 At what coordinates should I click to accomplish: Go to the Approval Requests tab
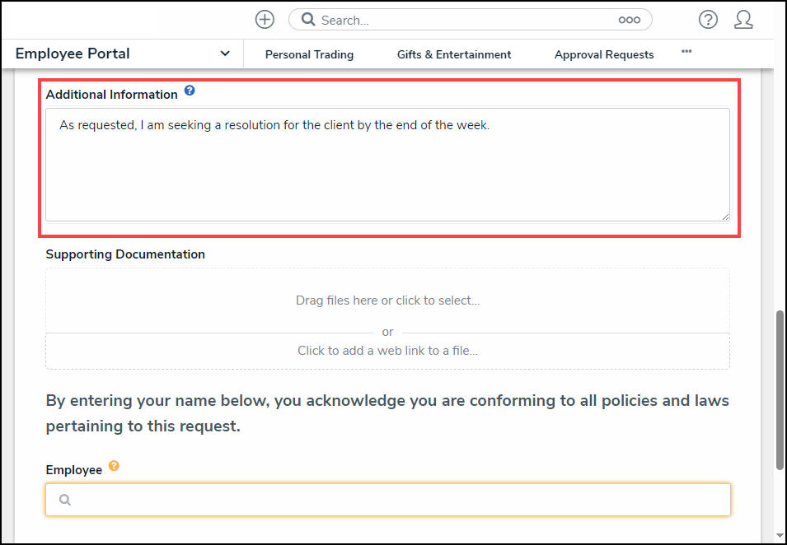604,54
